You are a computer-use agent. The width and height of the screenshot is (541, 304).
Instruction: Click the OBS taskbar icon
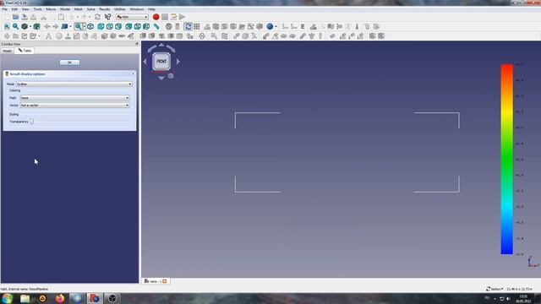tap(112, 298)
